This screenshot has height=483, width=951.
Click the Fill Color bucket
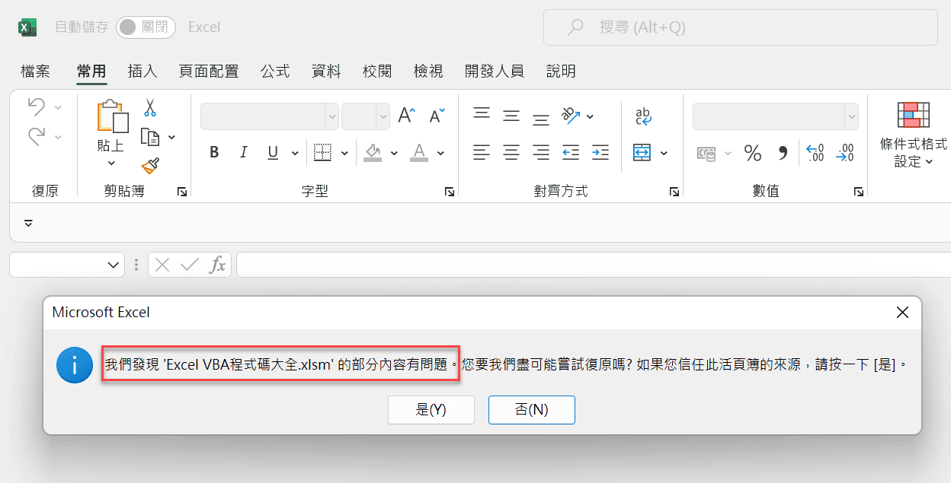coord(373,152)
